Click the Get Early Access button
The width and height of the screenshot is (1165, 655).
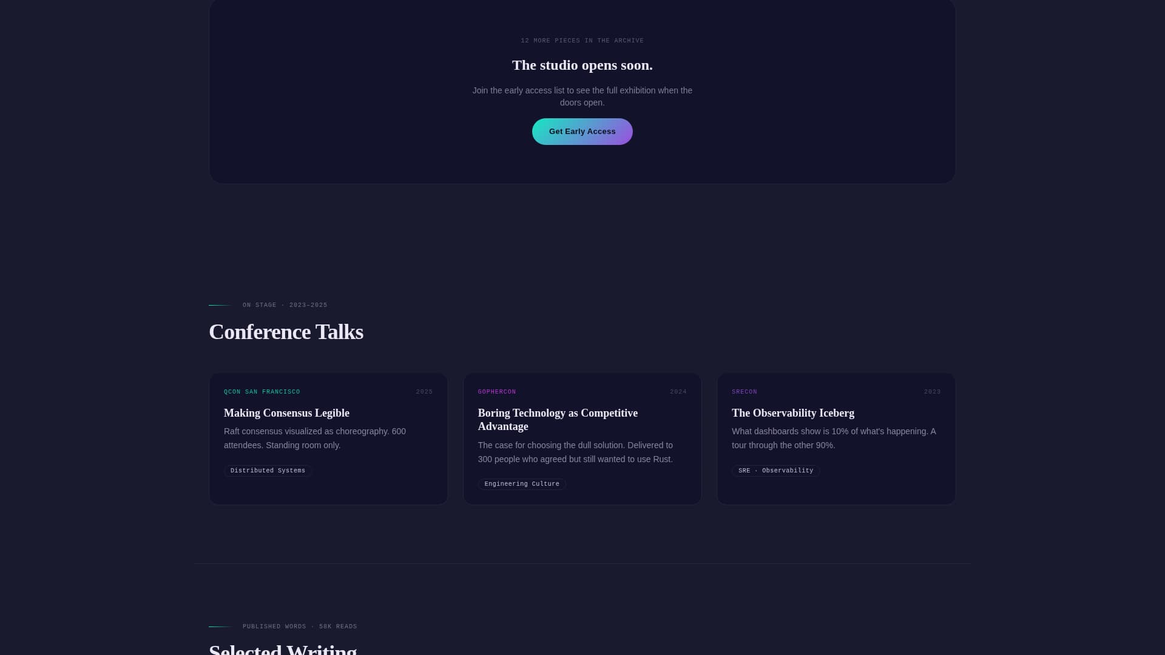tap(582, 132)
